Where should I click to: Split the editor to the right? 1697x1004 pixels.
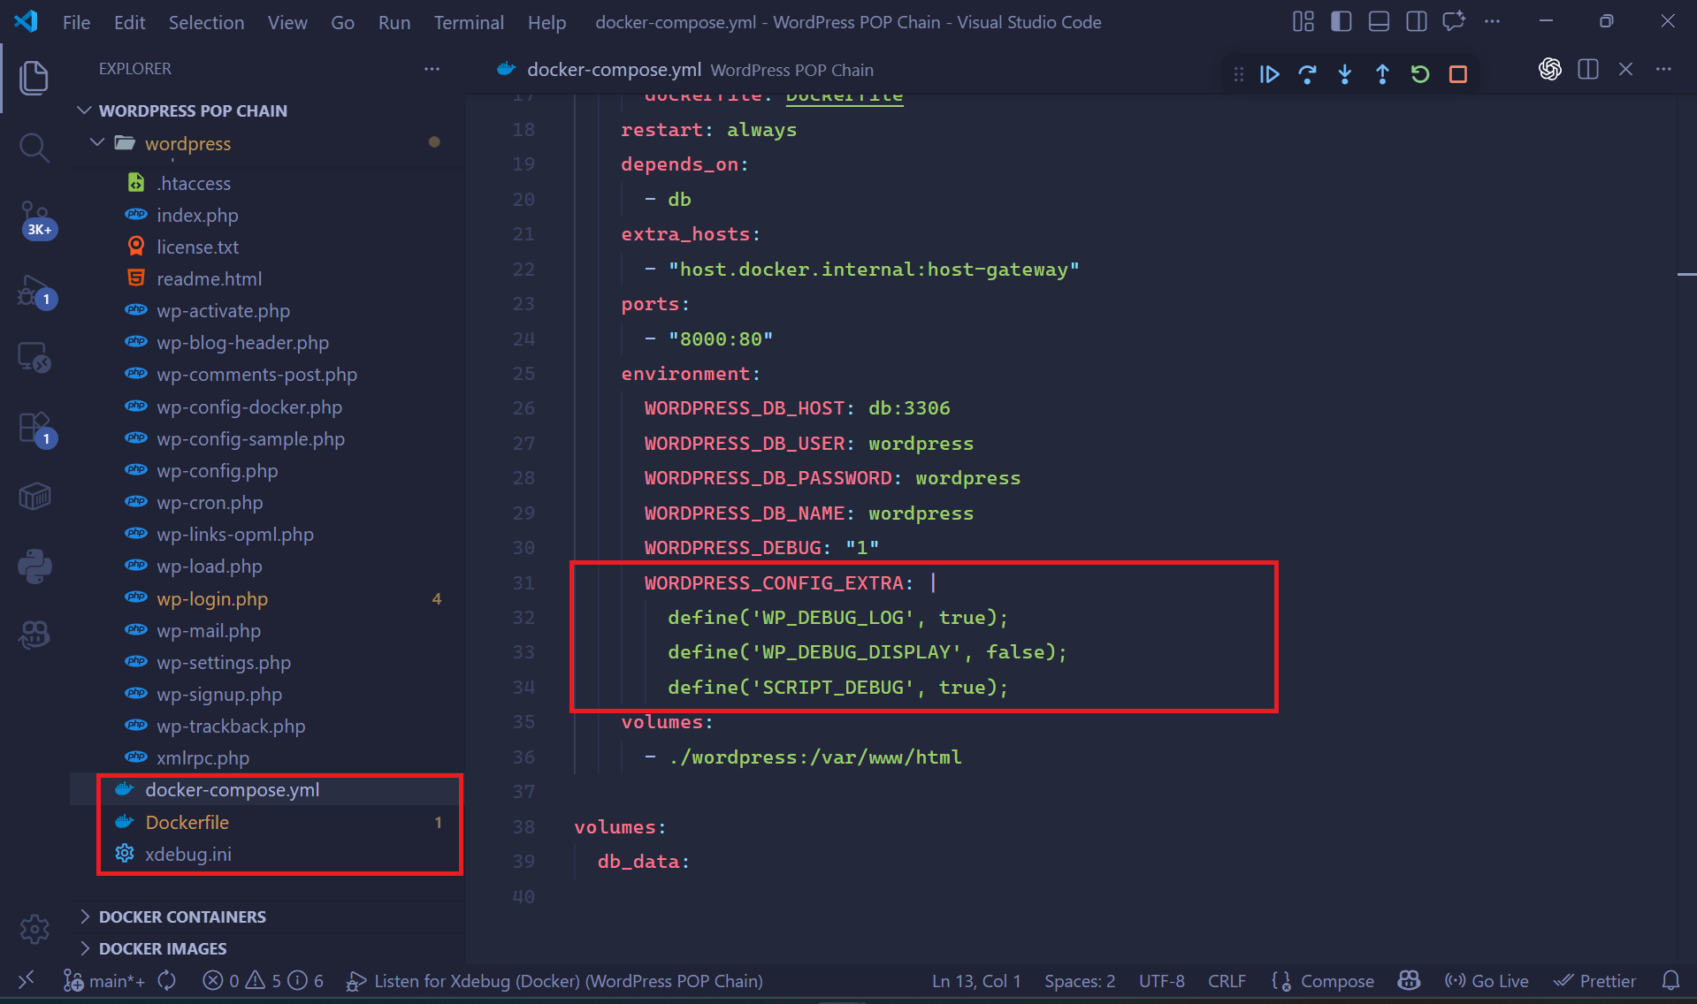pos(1588,69)
